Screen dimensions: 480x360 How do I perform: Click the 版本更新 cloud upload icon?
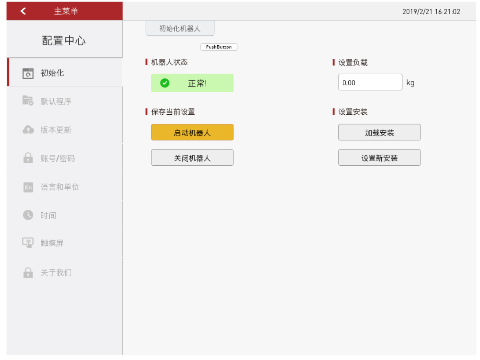click(28, 130)
